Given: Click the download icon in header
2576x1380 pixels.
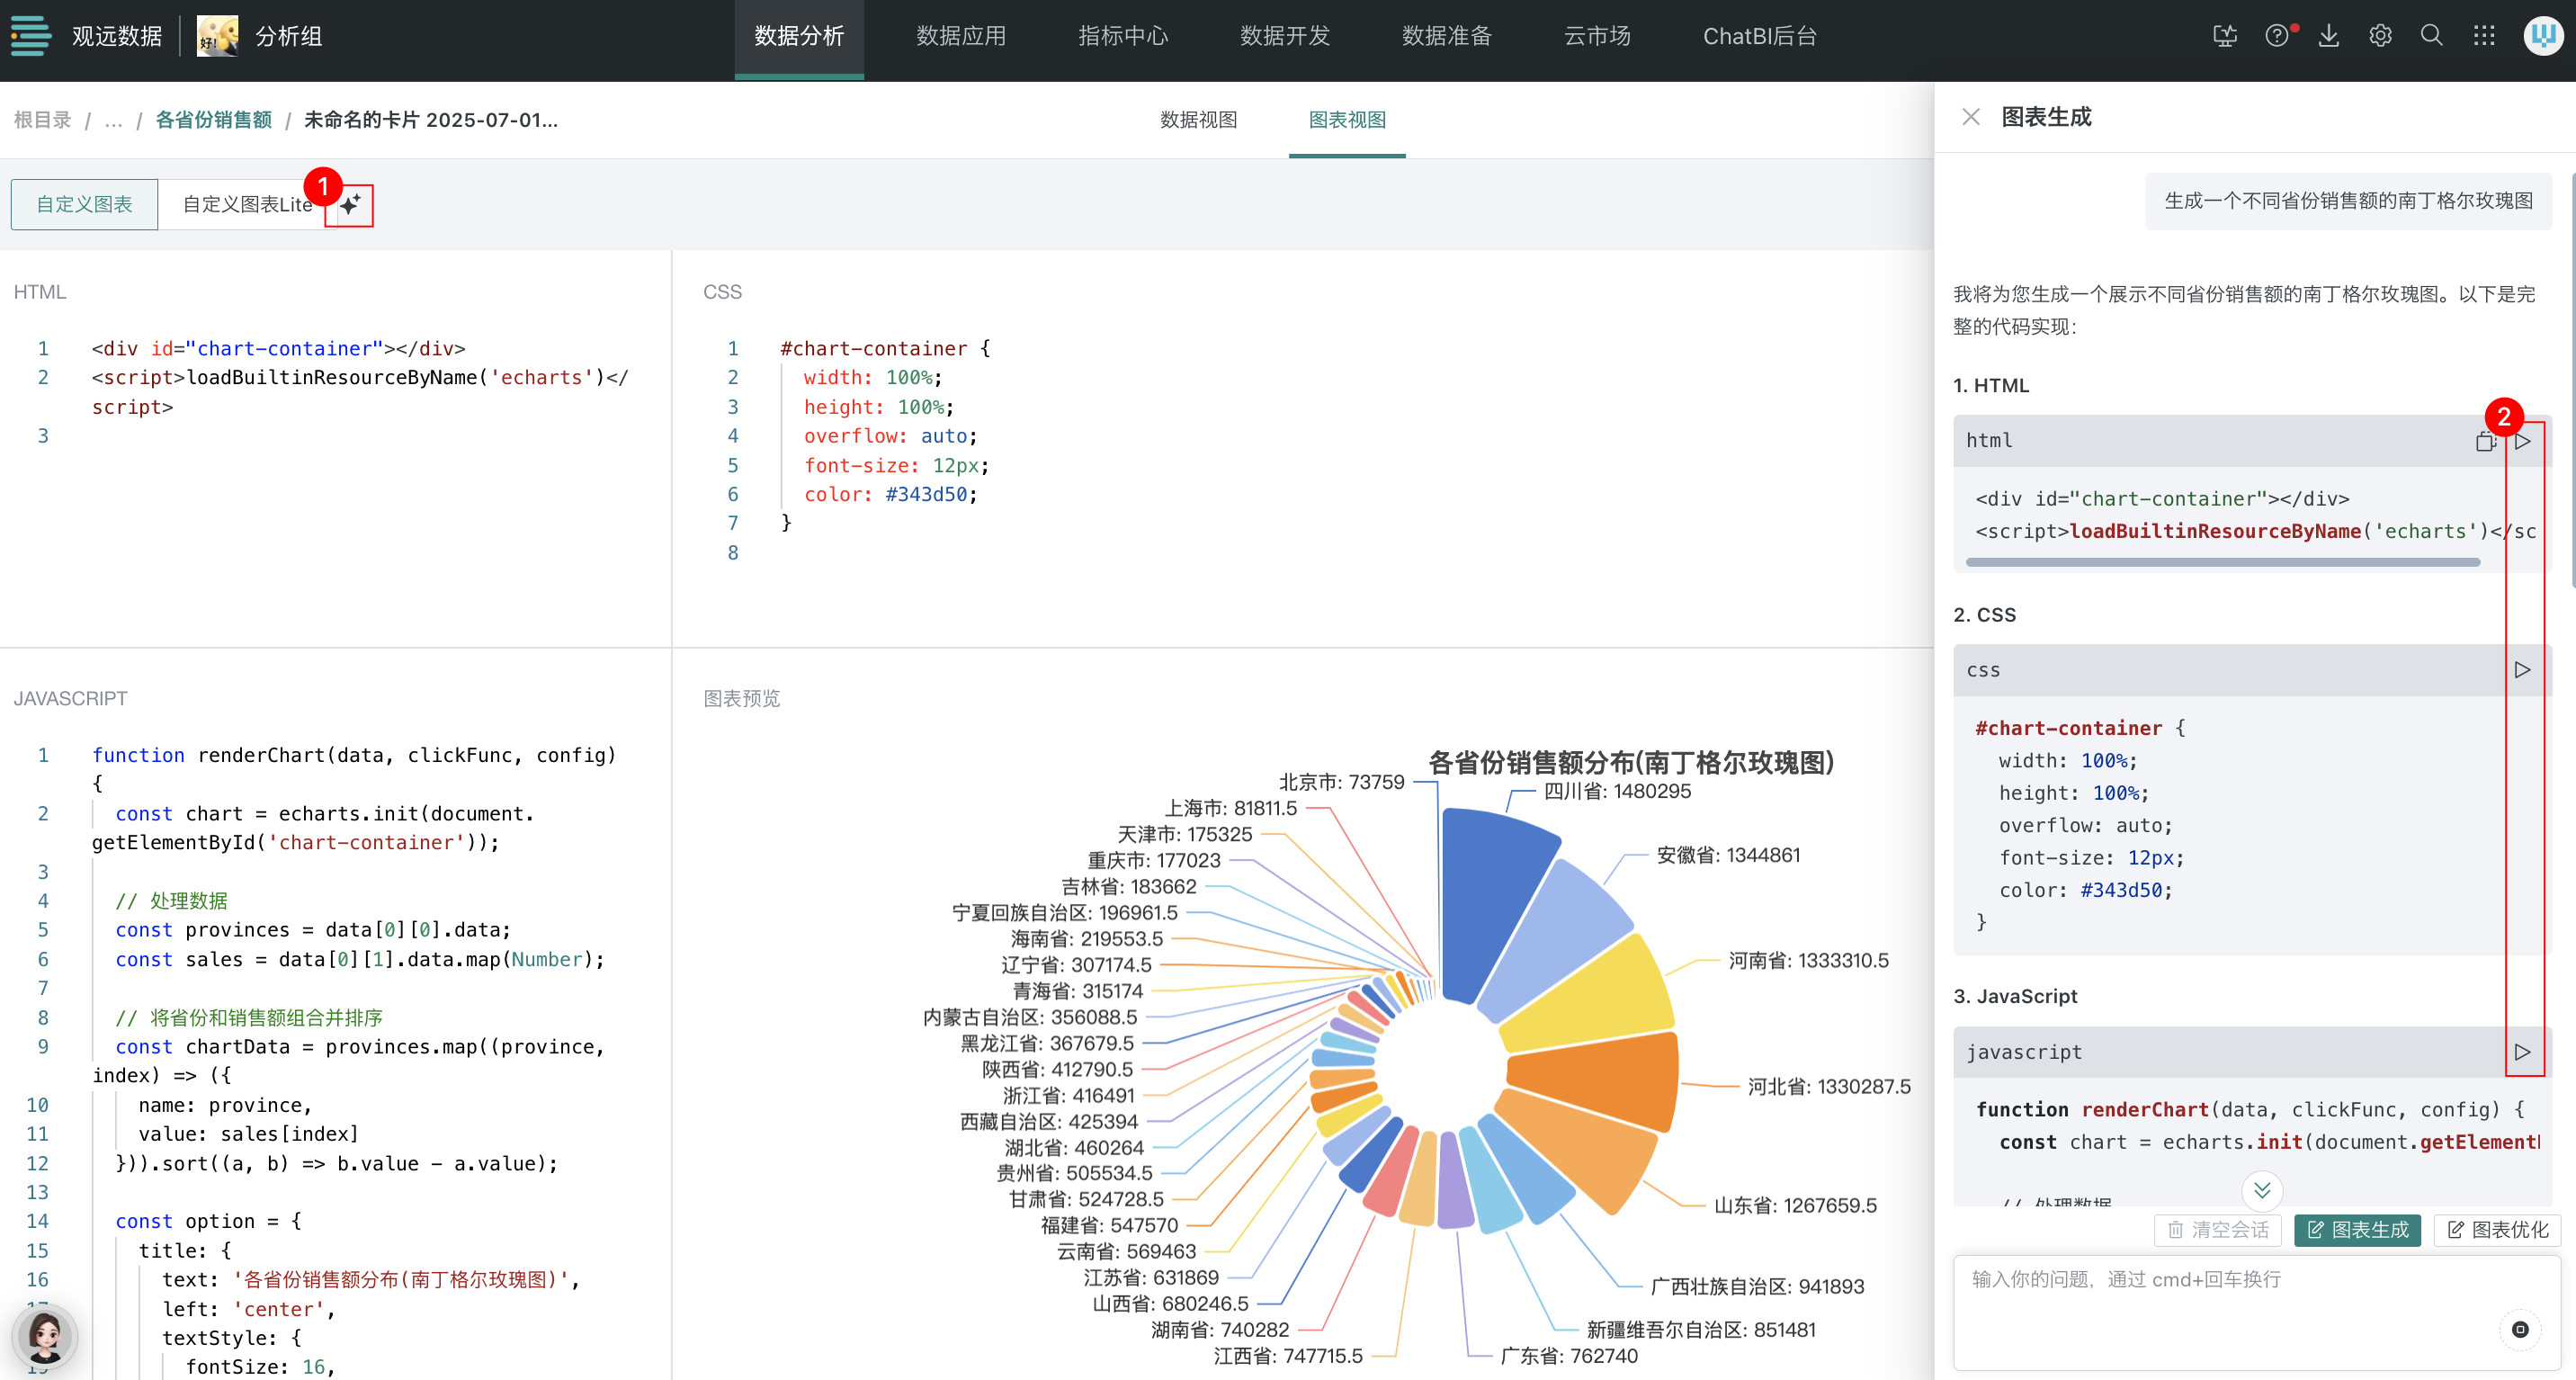Looking at the screenshot, I should pyautogui.click(x=2329, y=36).
